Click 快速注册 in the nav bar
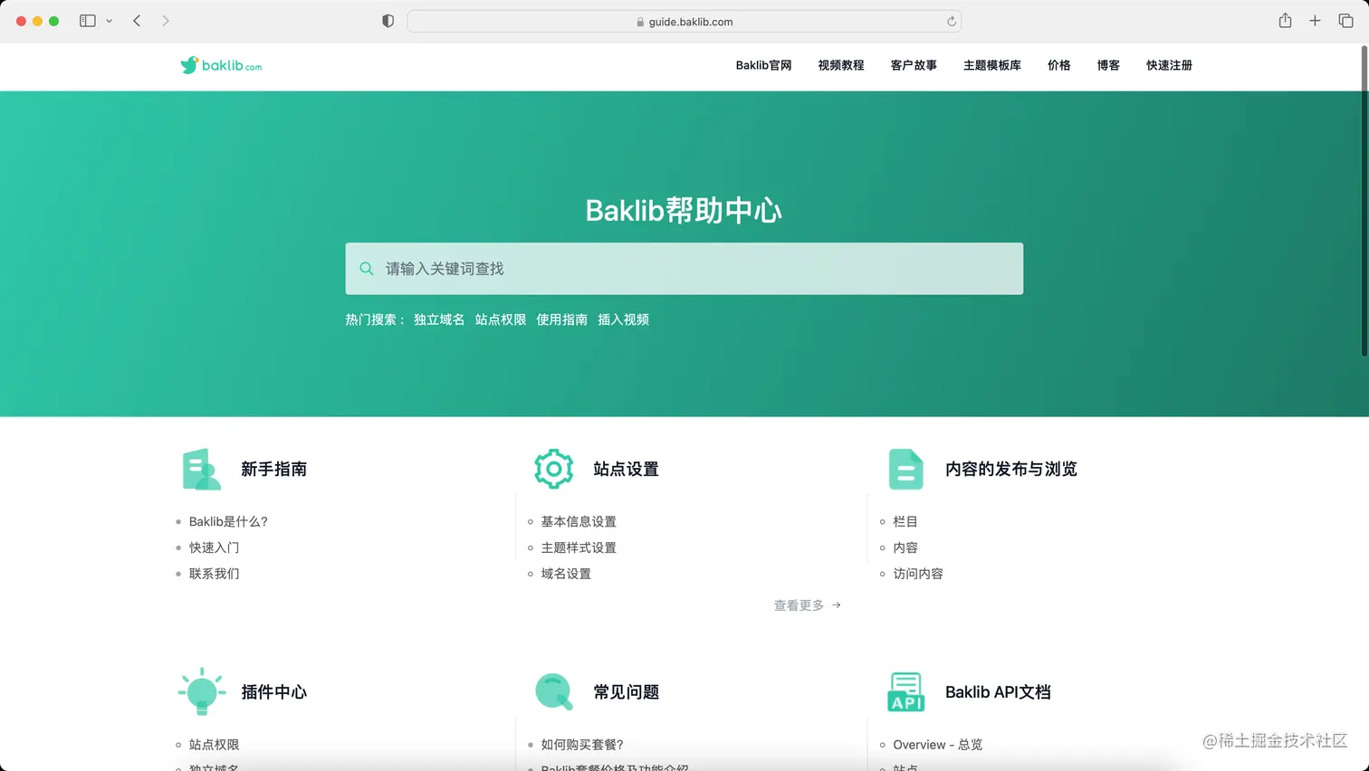 tap(1169, 65)
